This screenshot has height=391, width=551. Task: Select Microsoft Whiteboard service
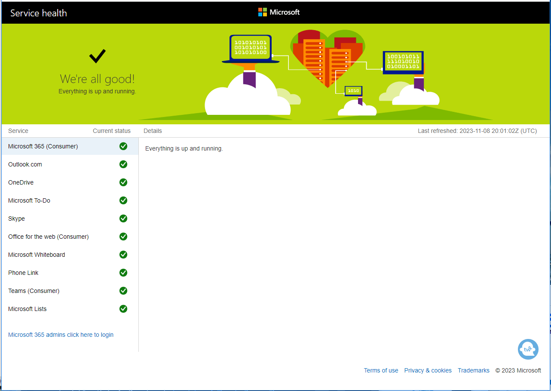70,255
